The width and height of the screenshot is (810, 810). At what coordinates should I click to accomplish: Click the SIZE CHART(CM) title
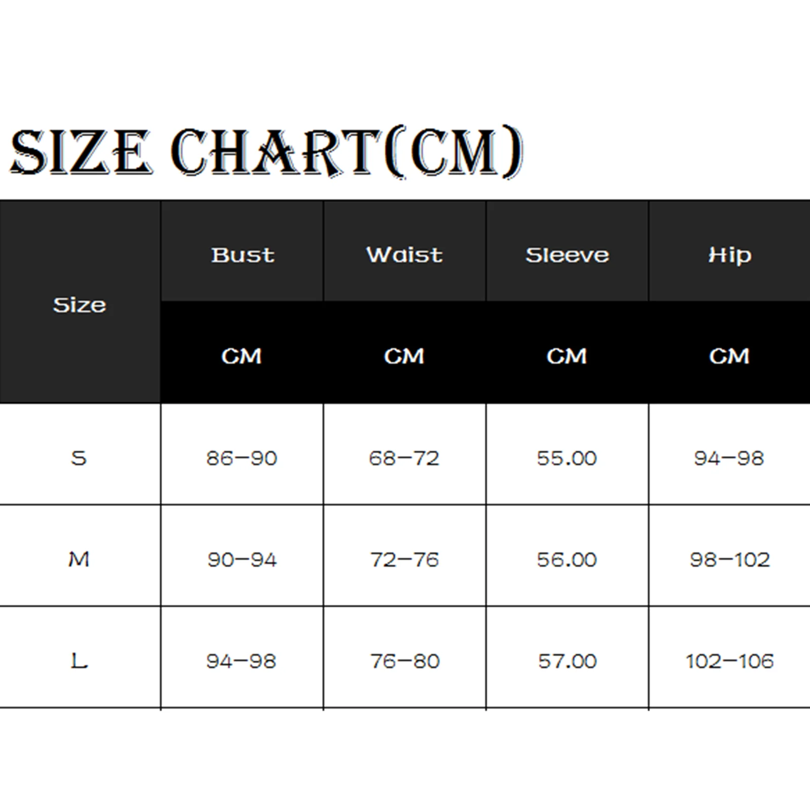tap(266, 151)
